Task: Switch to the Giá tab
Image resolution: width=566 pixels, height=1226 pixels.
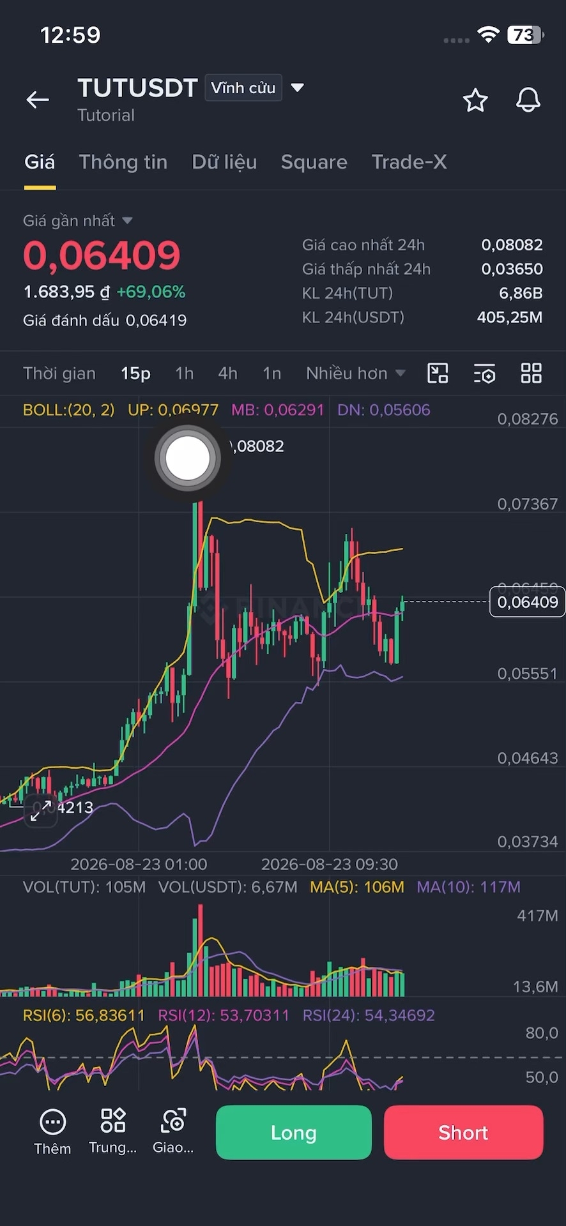Action: pyautogui.click(x=40, y=162)
